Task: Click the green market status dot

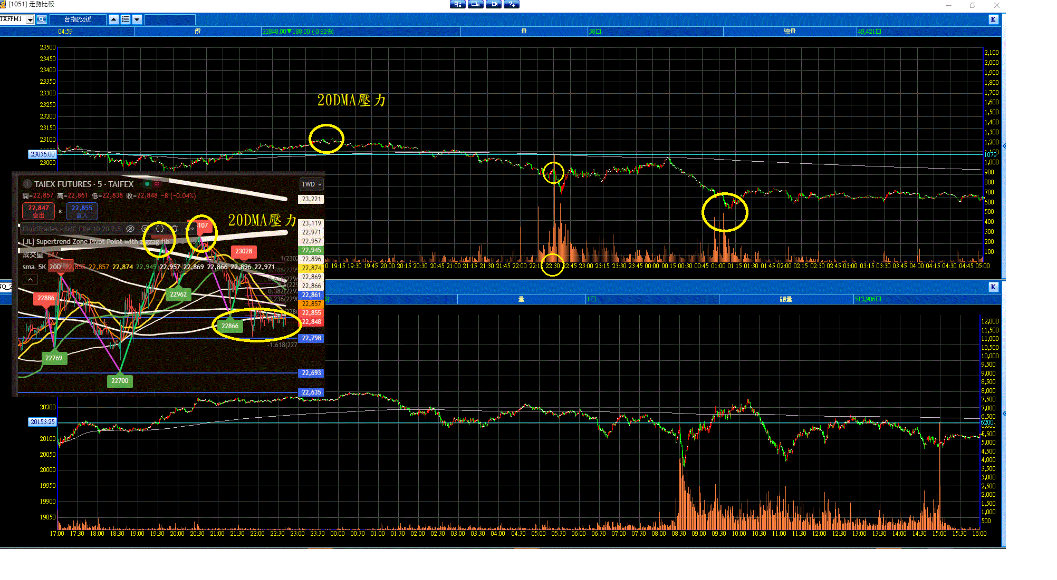Action: click(147, 184)
